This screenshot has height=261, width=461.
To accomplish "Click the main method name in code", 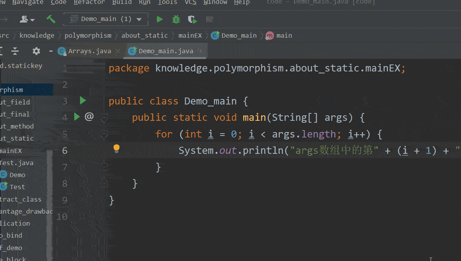I will click(254, 117).
